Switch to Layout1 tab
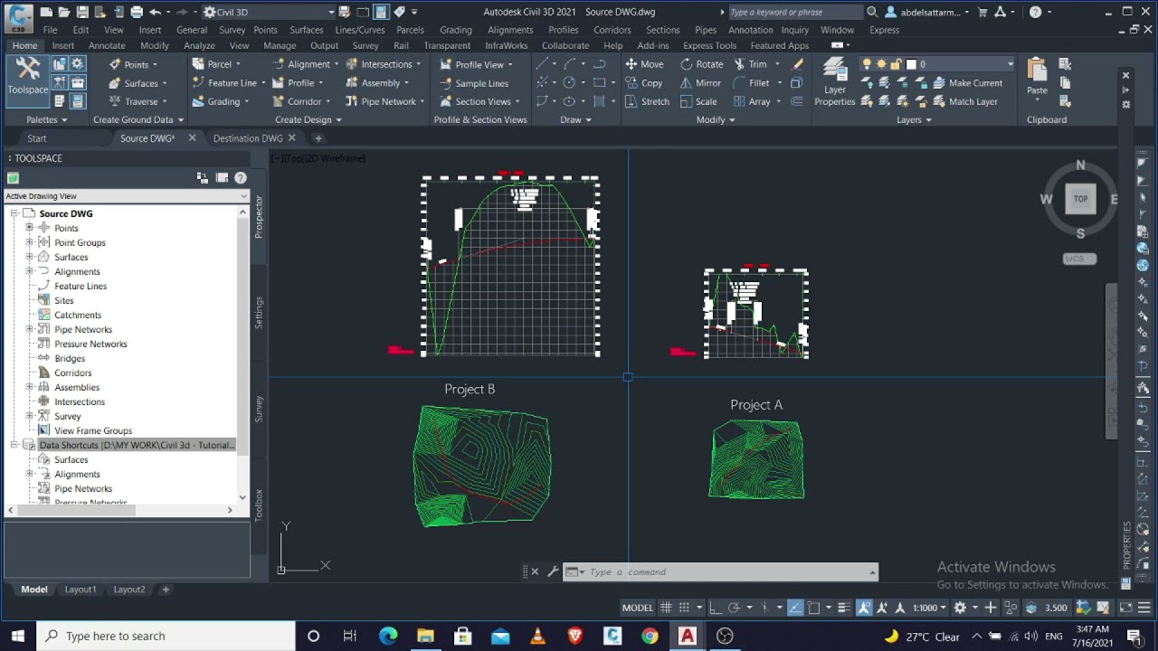The height and width of the screenshot is (651, 1158). (80, 590)
